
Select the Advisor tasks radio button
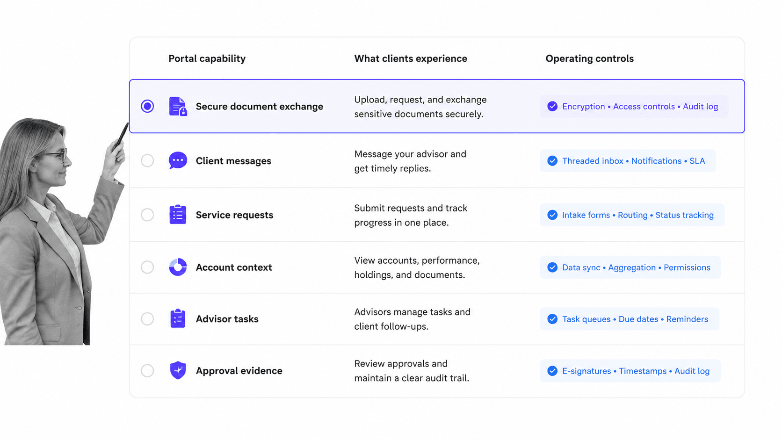[147, 319]
